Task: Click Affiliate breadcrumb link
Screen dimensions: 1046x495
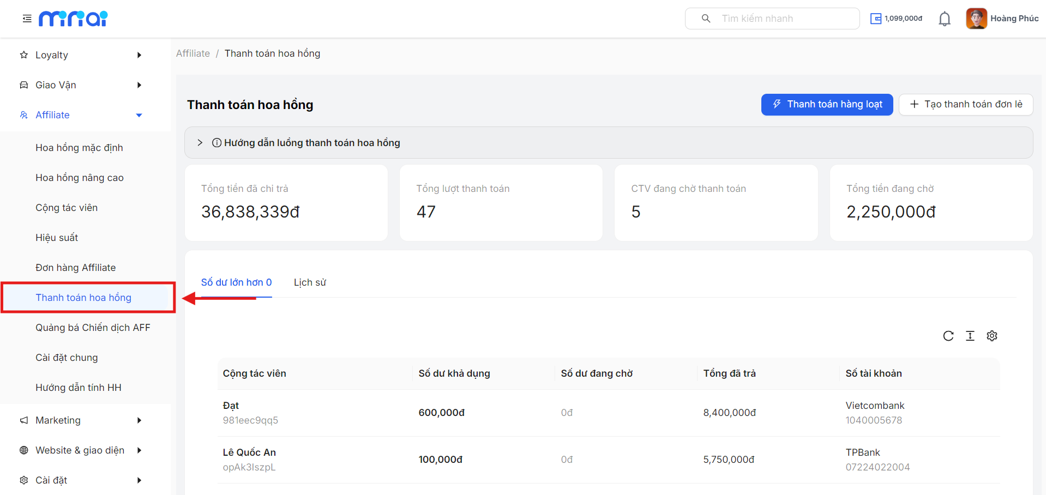Action: [x=193, y=53]
